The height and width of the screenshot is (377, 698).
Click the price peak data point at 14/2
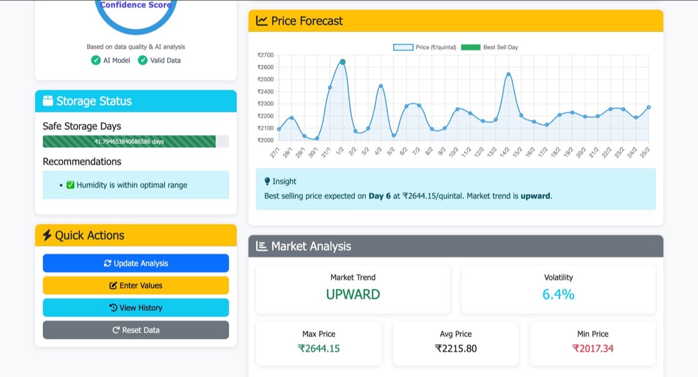tap(508, 74)
